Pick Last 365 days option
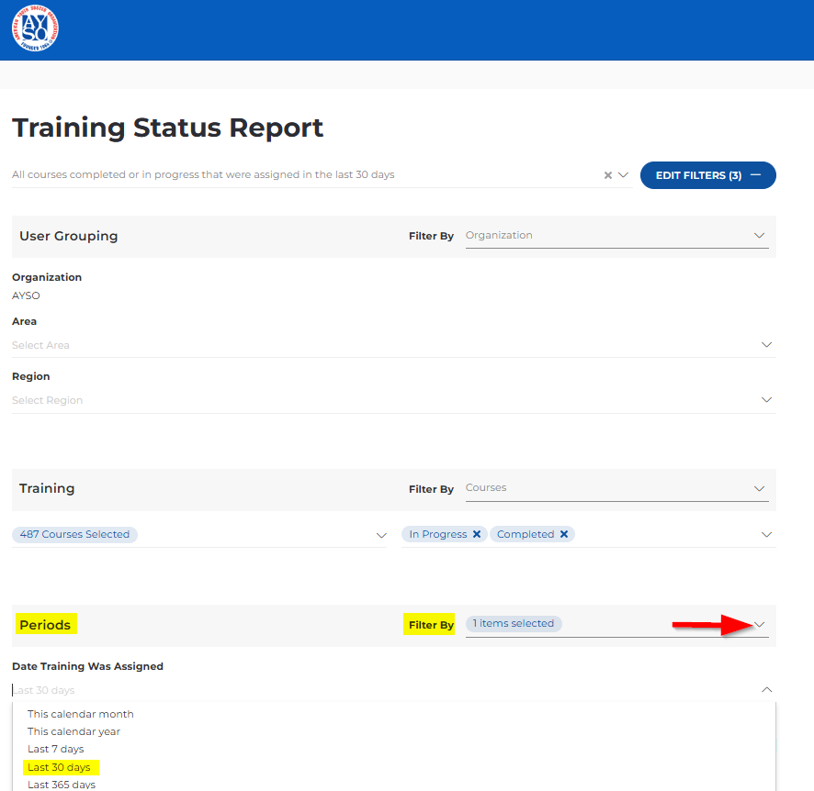 [x=62, y=785]
